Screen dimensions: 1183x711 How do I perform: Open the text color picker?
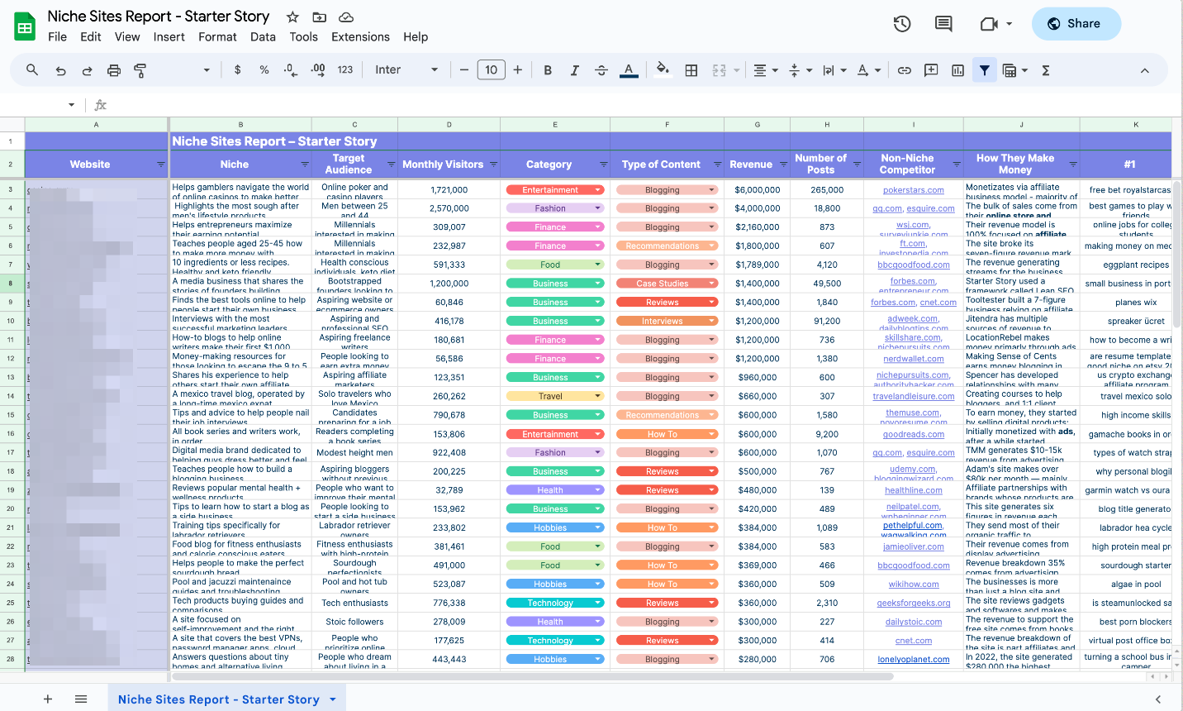click(x=629, y=70)
